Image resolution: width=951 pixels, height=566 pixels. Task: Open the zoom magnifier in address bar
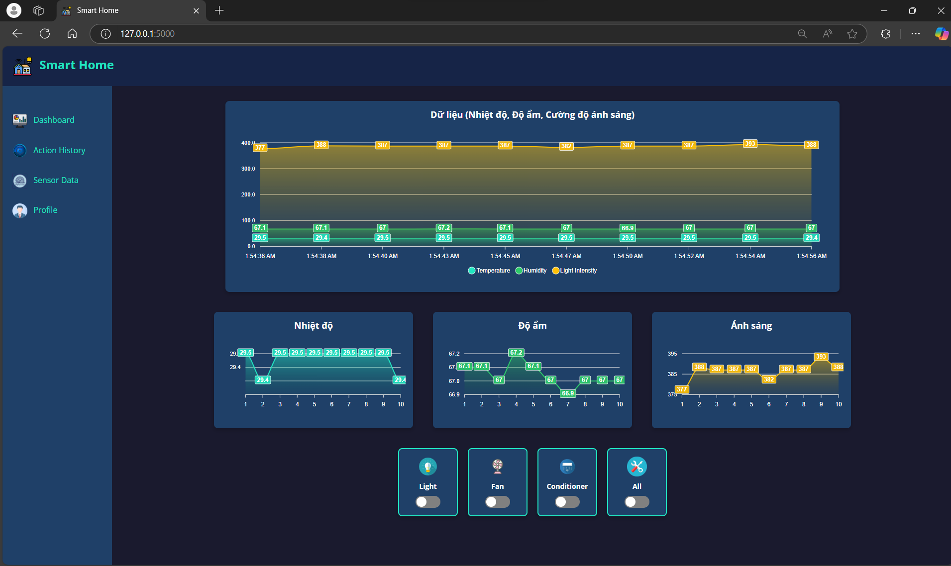pyautogui.click(x=802, y=34)
